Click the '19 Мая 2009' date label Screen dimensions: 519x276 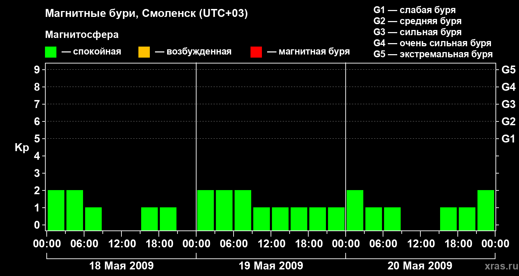271,266
